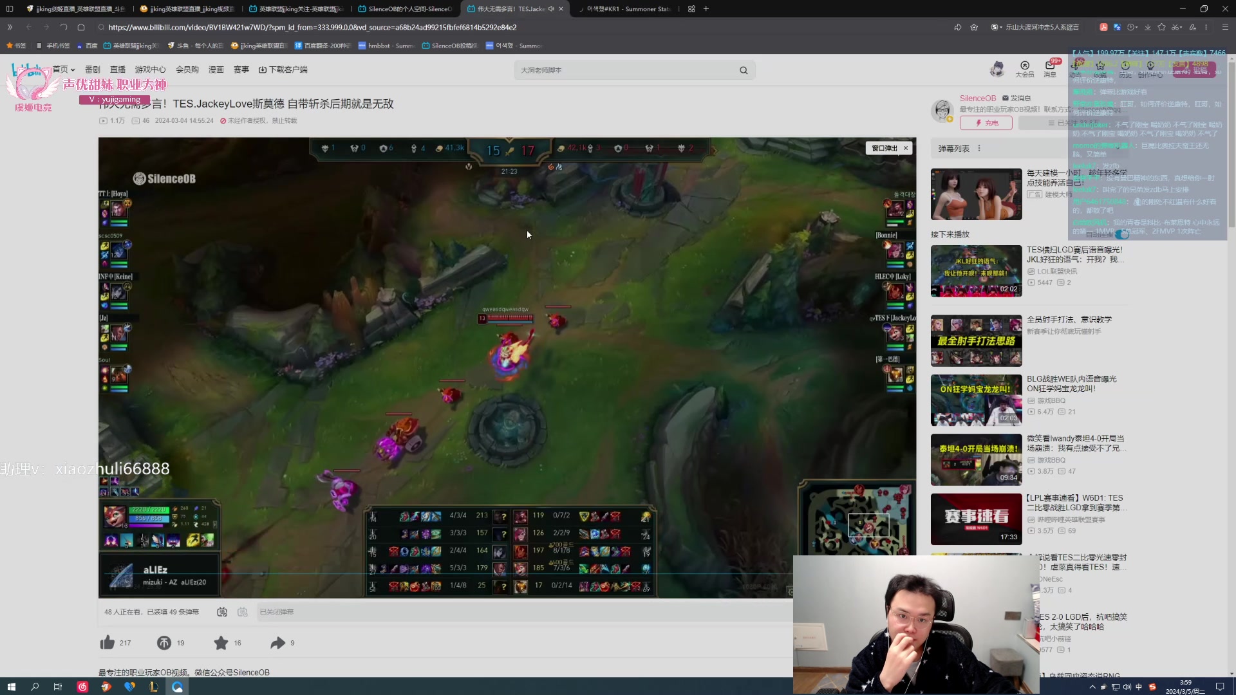Click the browser address bar URL
Image resolution: width=1236 pixels, height=695 pixels.
coord(312,27)
